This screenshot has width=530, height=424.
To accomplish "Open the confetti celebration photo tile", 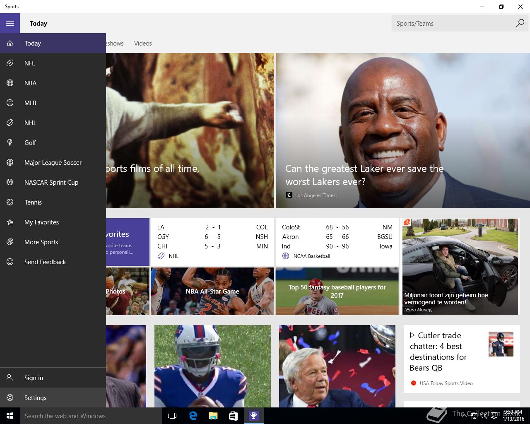I will pos(337,366).
